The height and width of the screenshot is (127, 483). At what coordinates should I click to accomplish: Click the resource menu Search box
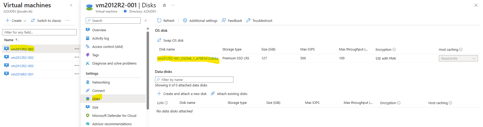tap(113, 21)
